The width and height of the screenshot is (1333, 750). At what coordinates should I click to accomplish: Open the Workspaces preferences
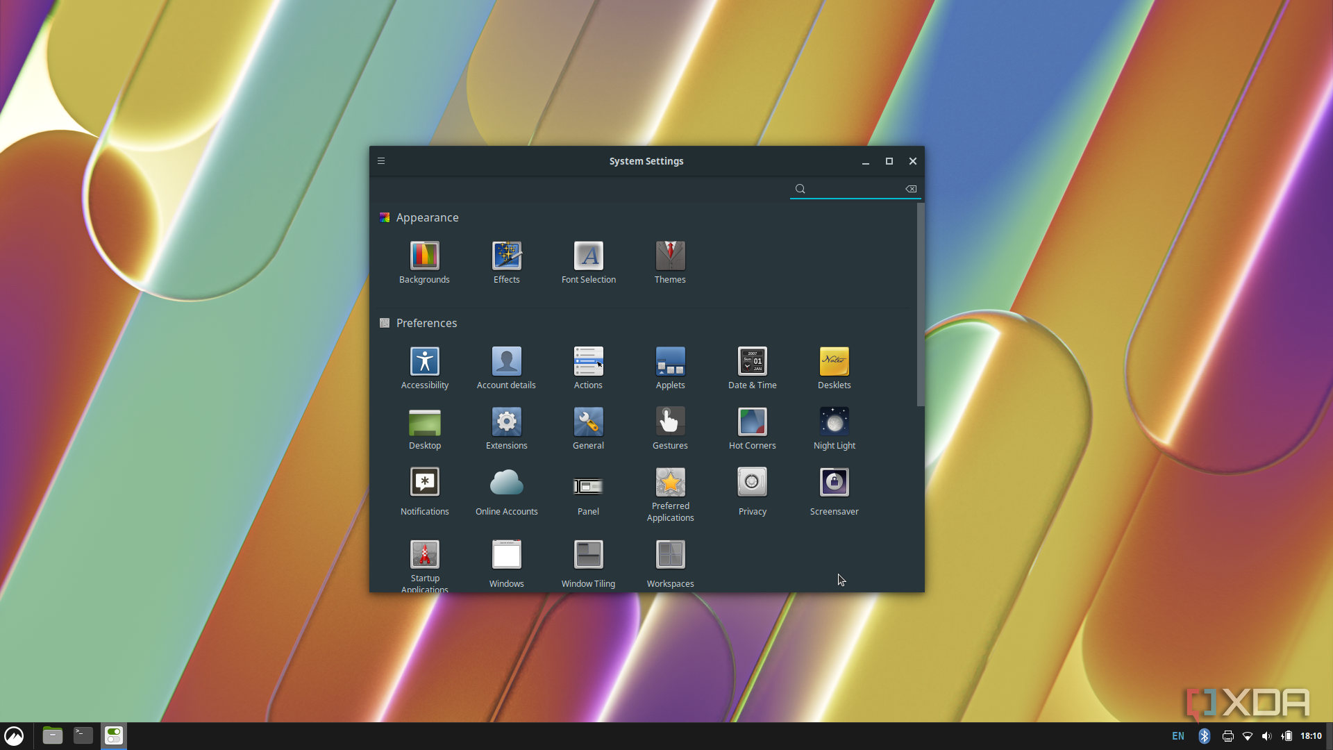coord(670,564)
